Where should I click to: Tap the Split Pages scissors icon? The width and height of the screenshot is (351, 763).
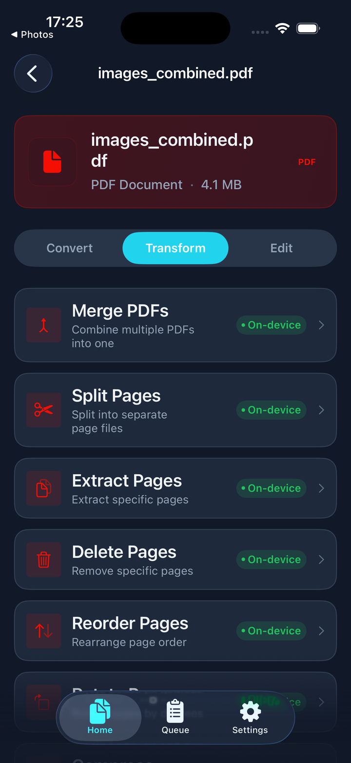point(44,410)
